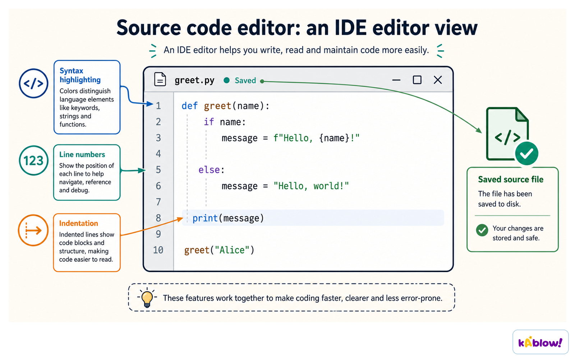The width and height of the screenshot is (575, 359).
Task: Click the saved source file document icon
Action: (x=507, y=134)
